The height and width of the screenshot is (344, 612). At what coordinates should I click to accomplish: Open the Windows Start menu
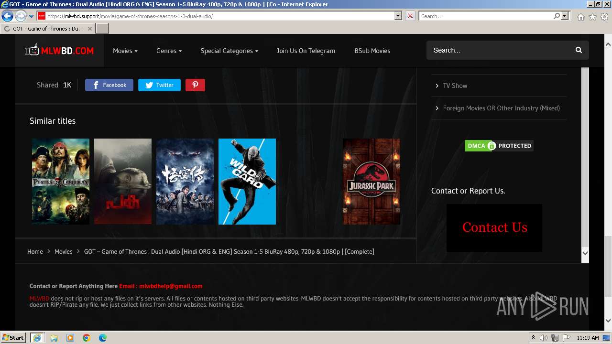coord(13,337)
